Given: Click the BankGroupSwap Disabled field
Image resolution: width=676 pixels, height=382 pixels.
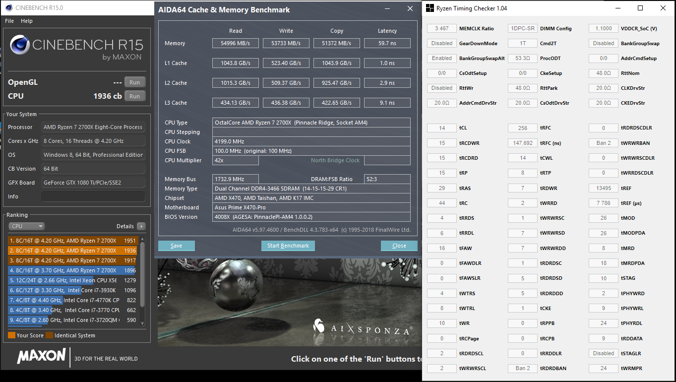Looking at the screenshot, I should [x=603, y=43].
